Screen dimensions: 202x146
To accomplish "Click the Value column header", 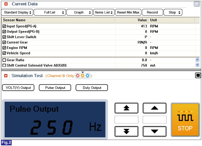I will 132,20.
